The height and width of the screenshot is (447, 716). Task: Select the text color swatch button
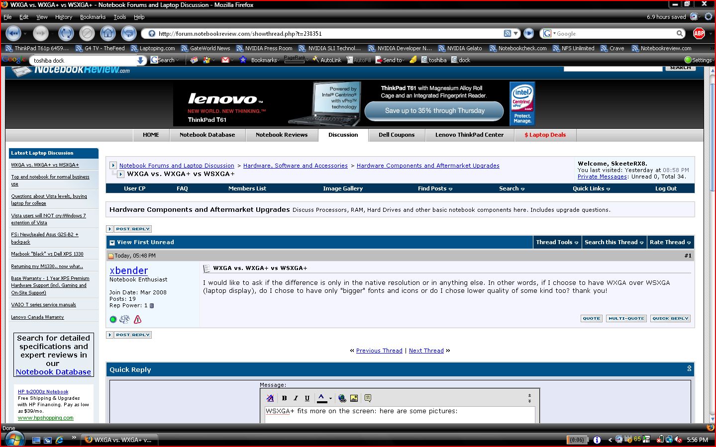point(322,398)
